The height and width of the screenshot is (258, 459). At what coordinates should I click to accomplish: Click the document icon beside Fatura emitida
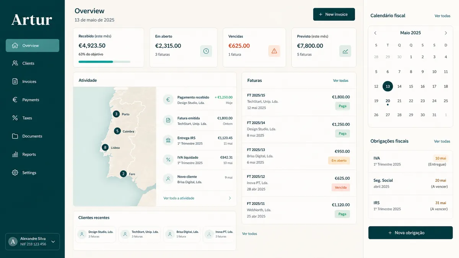pyautogui.click(x=168, y=120)
